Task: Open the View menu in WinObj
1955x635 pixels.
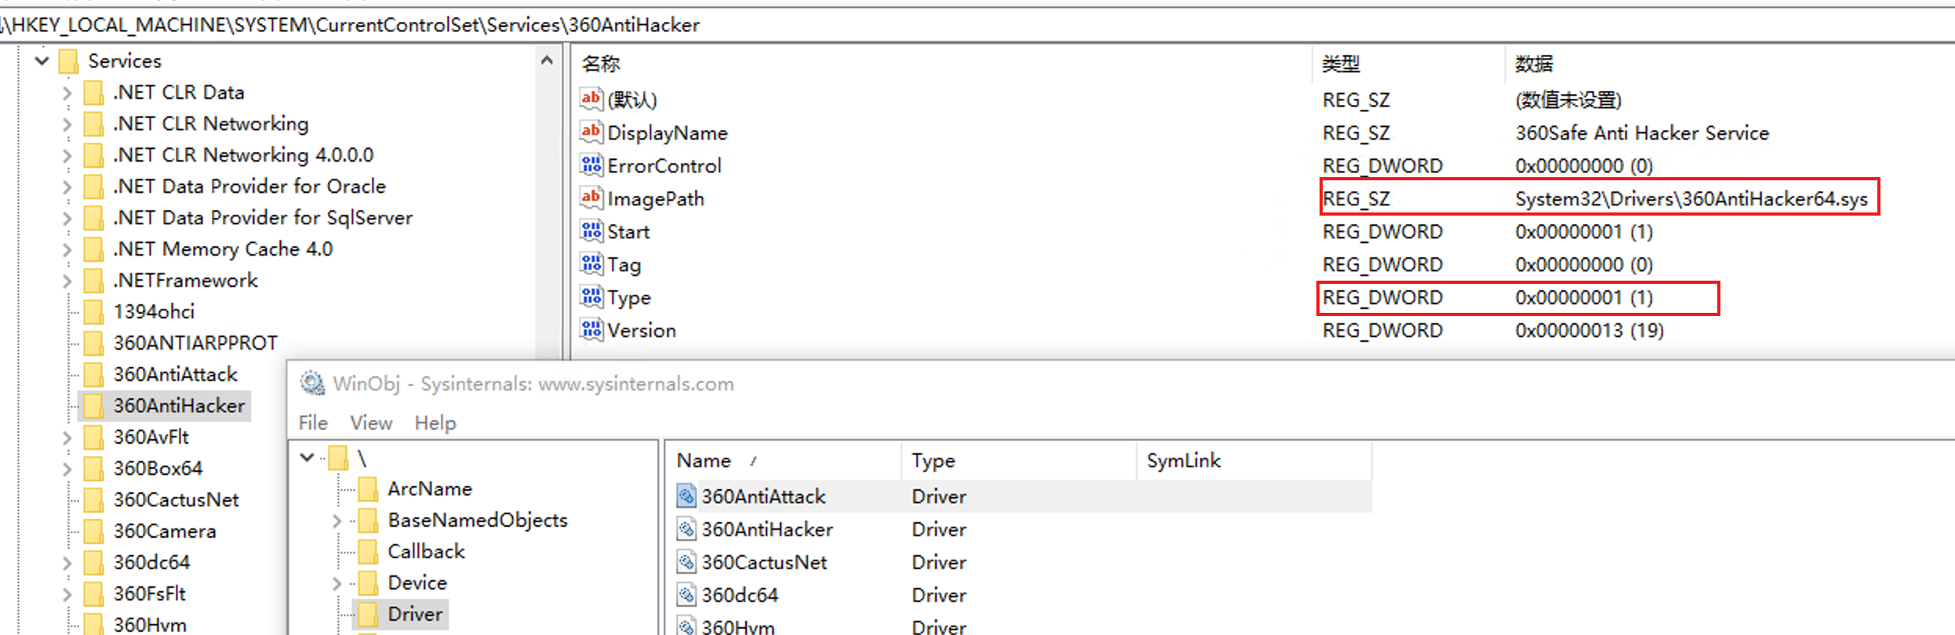Action: click(x=371, y=423)
